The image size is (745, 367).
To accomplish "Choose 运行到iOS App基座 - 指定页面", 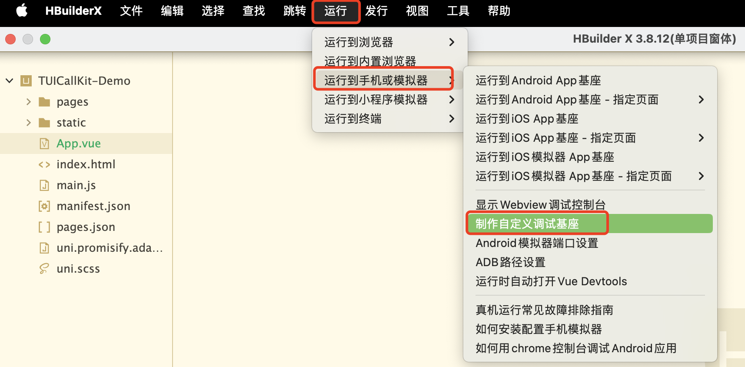I will (x=590, y=138).
